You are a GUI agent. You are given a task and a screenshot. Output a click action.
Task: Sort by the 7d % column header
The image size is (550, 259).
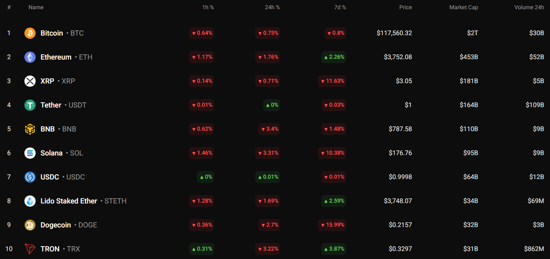pos(339,7)
